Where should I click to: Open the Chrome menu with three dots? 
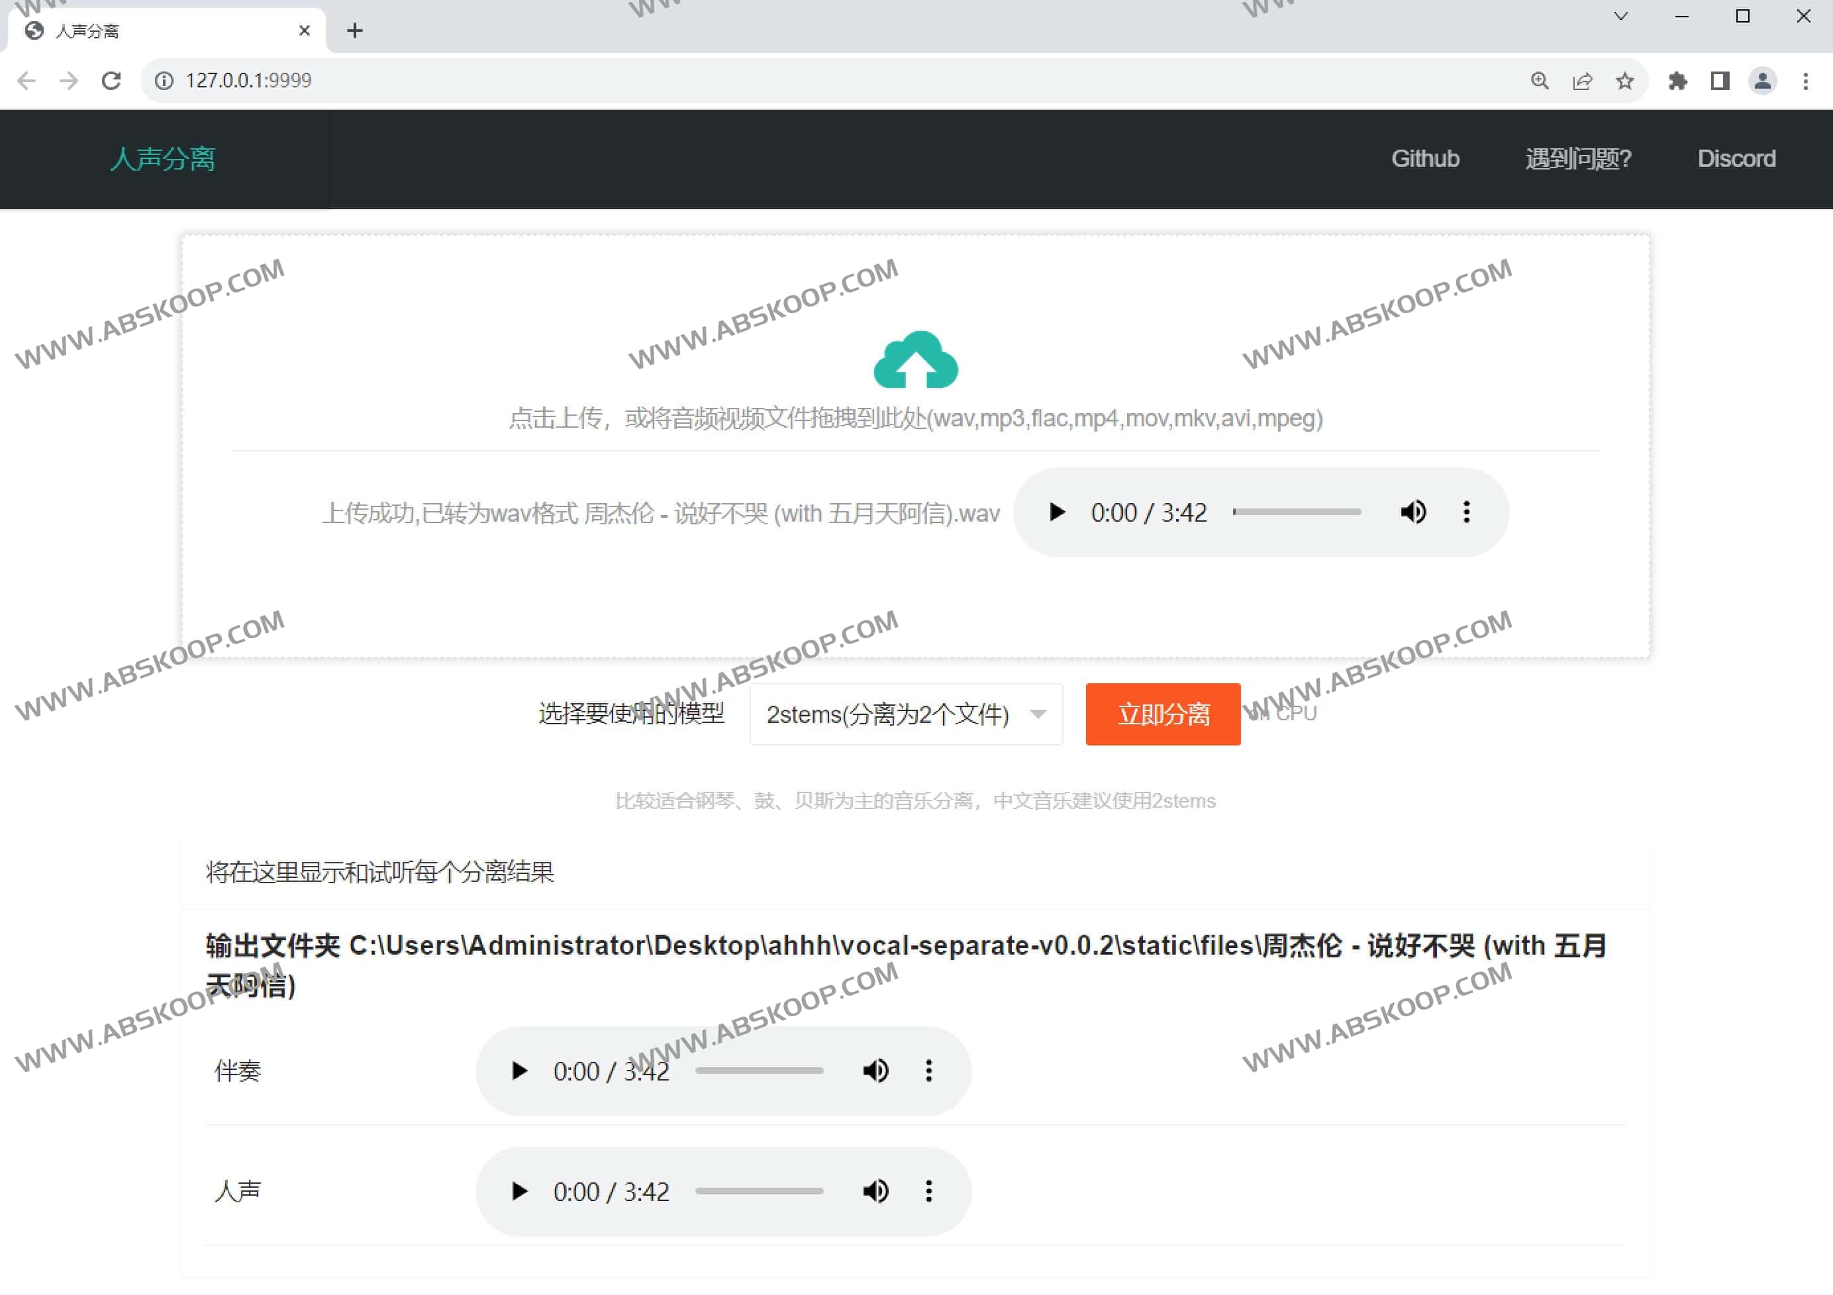(x=1806, y=81)
